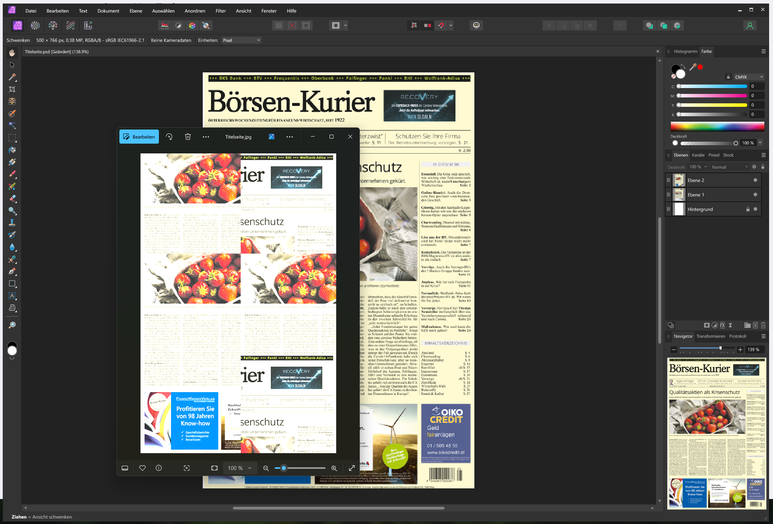Open the CMYK color model dropdown
The height and width of the screenshot is (524, 773).
[749, 77]
